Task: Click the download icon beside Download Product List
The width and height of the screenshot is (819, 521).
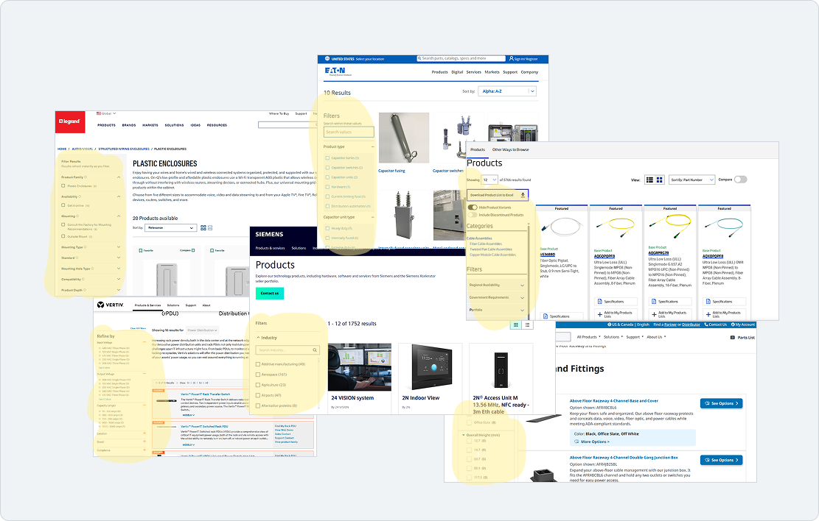Action: 523,195
